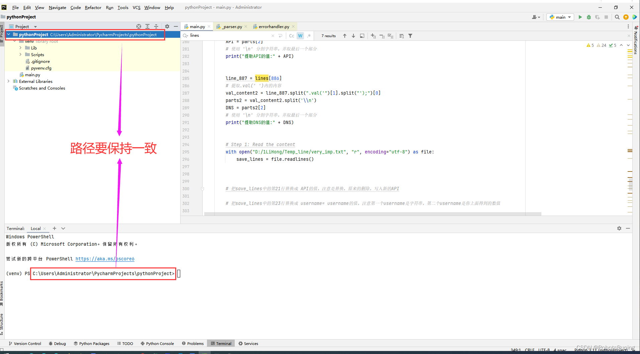The height and width of the screenshot is (354, 640).
Task: Run with coverage icon
Action: click(598, 17)
